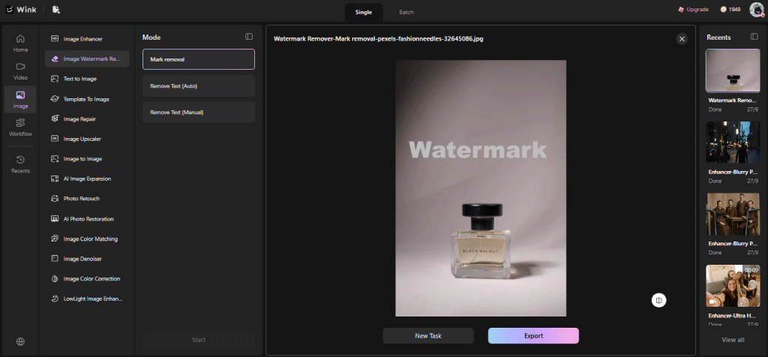Close the watermark remover preview

click(x=682, y=39)
